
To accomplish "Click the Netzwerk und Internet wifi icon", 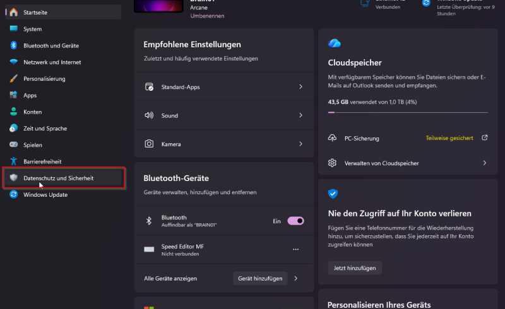I will (x=13, y=62).
